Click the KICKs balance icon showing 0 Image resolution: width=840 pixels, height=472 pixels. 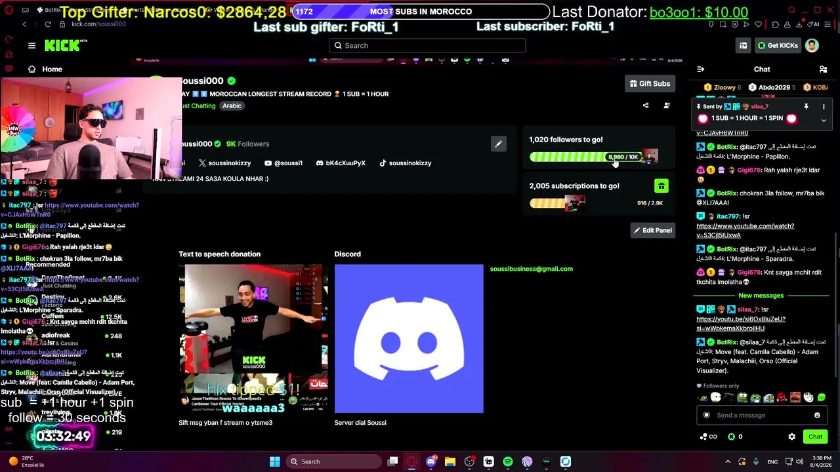(x=735, y=437)
